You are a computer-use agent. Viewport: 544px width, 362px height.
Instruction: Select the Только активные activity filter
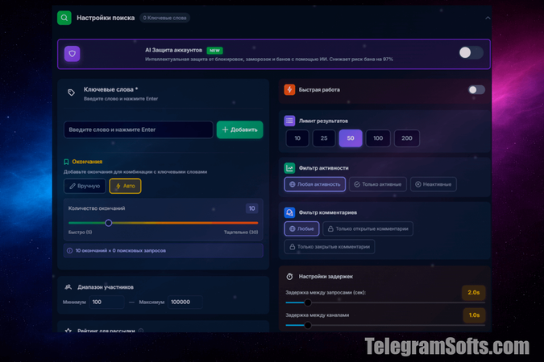378,184
